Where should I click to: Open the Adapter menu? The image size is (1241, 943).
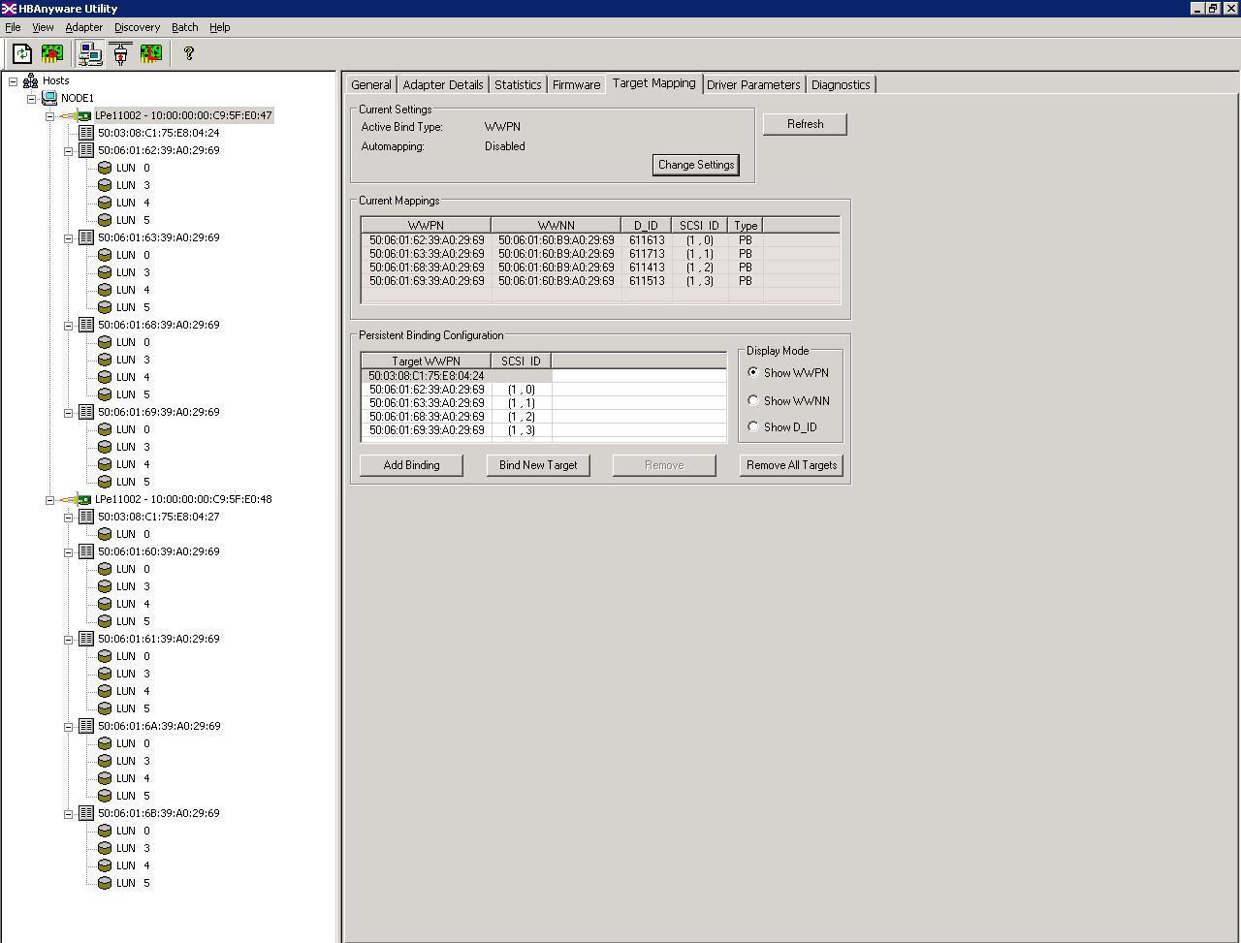pos(83,27)
